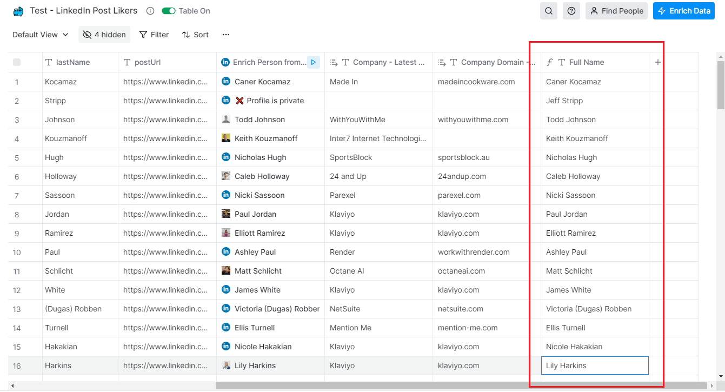Select the NetSuite company cell
Screen dimensions: 725x392
pyautogui.click(x=378, y=309)
